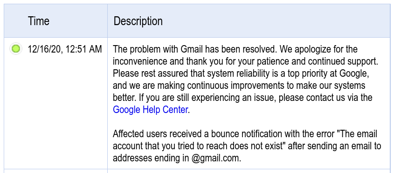Open the Google Help Center link
Screen dimensions: 394x173
point(150,110)
